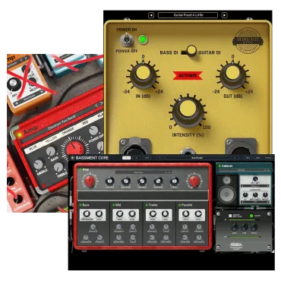Slide the Bass DI / Guitar DI selector switch

point(189,51)
